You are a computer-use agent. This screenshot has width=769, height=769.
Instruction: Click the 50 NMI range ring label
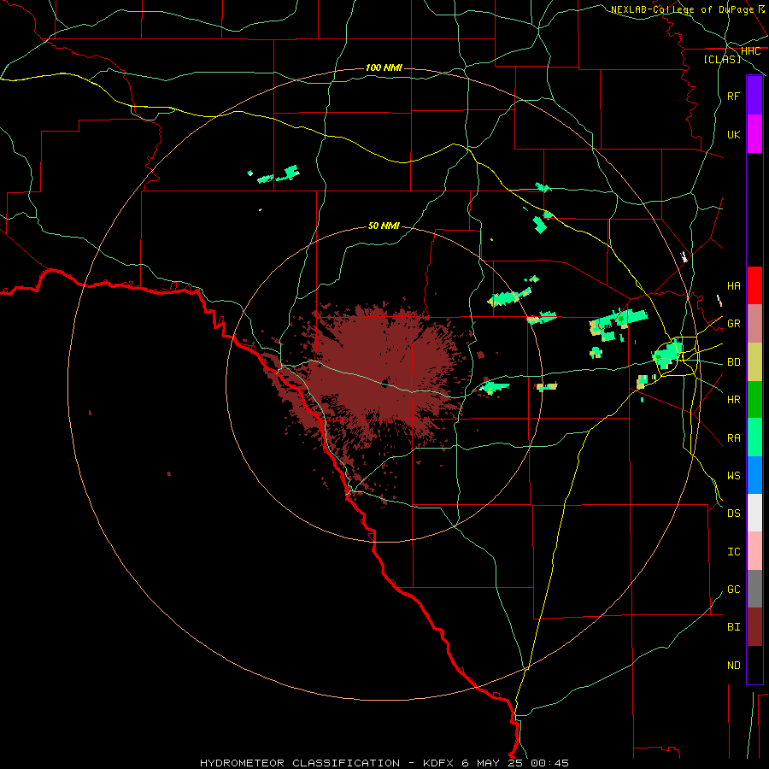point(384,226)
